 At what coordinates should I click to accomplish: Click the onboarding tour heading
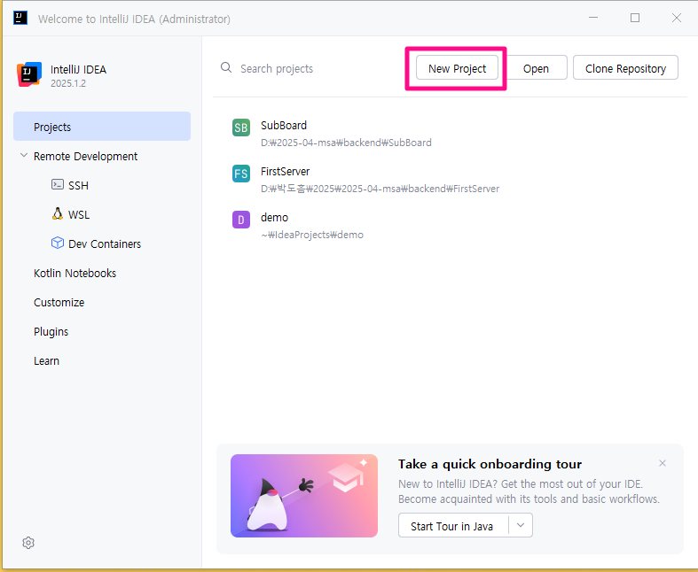point(490,464)
